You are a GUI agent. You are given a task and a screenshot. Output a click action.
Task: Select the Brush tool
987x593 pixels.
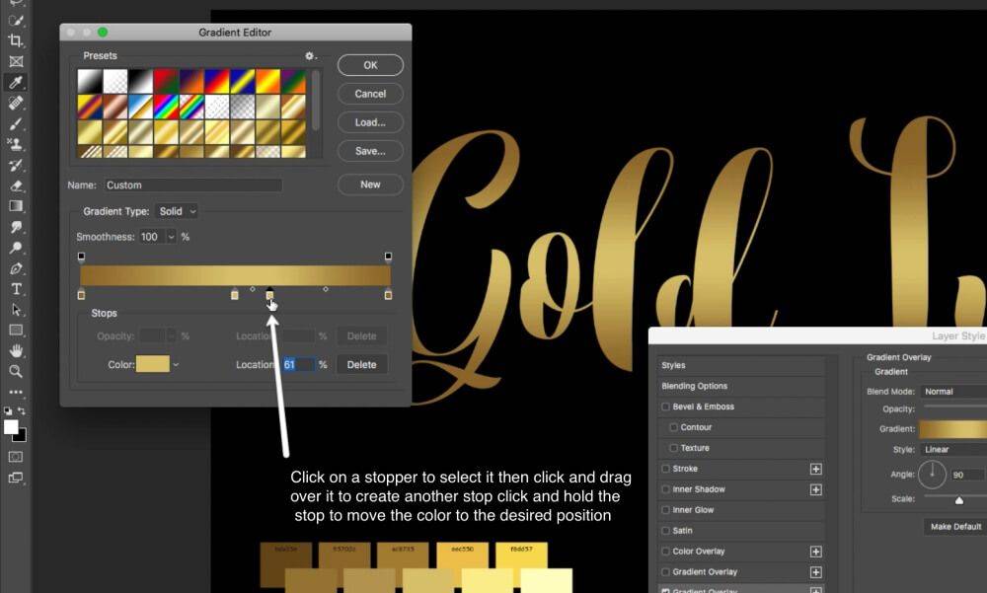click(16, 123)
